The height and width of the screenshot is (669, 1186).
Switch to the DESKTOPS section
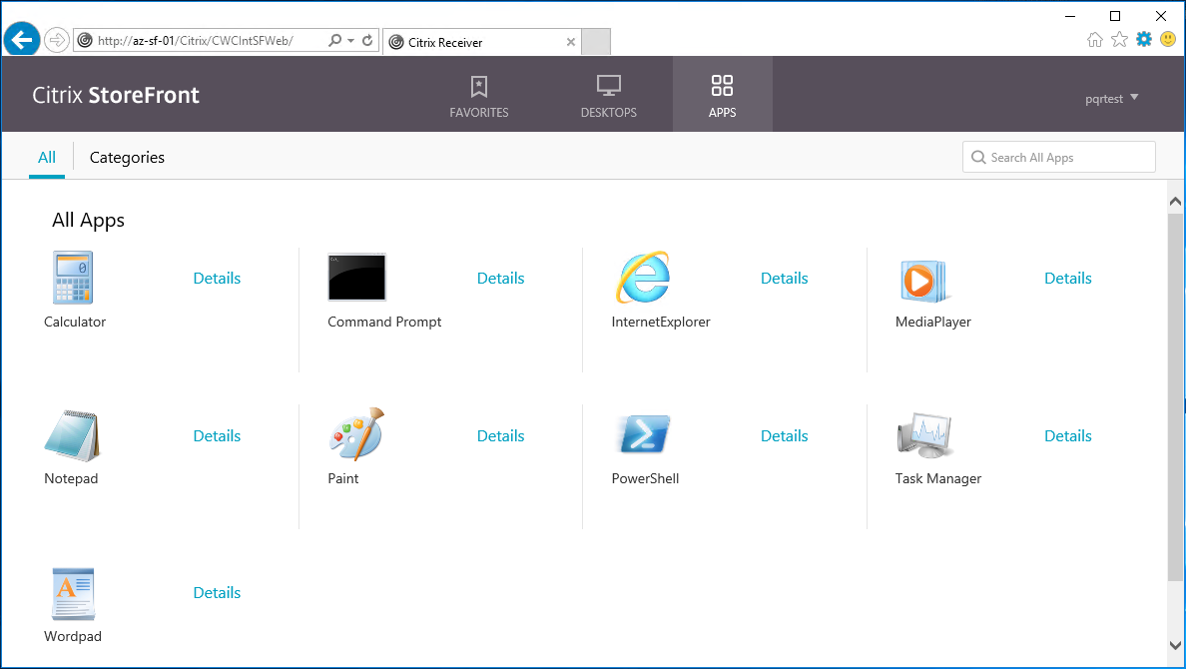click(x=609, y=95)
